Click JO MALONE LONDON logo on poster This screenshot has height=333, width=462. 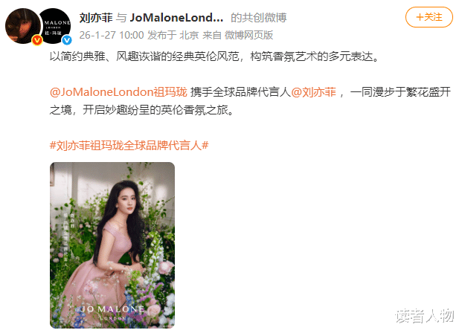[x=112, y=312]
